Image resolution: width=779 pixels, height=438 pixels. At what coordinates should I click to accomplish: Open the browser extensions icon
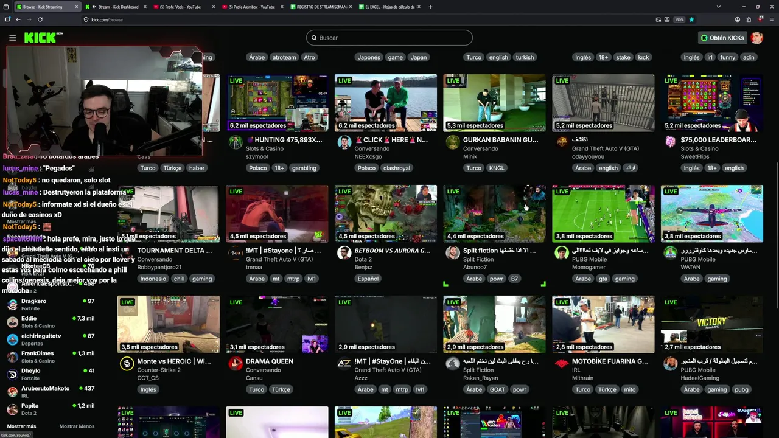pos(749,19)
